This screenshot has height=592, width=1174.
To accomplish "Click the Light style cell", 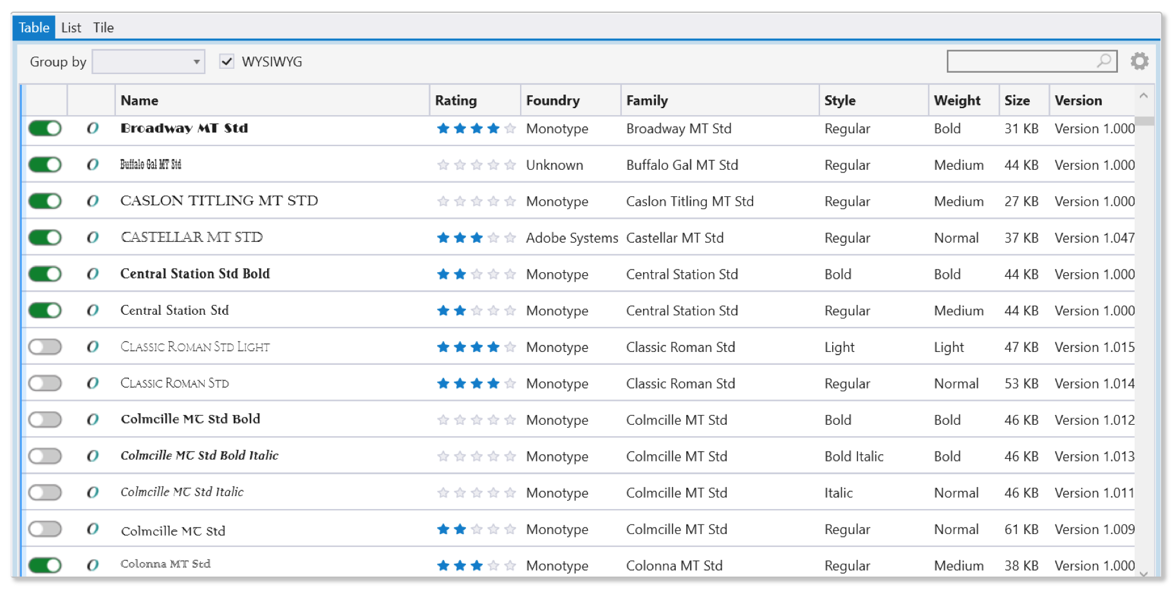I will pyautogui.click(x=839, y=347).
